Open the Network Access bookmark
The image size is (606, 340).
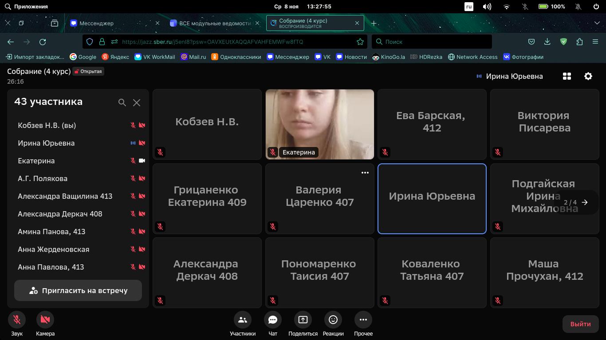tap(473, 57)
